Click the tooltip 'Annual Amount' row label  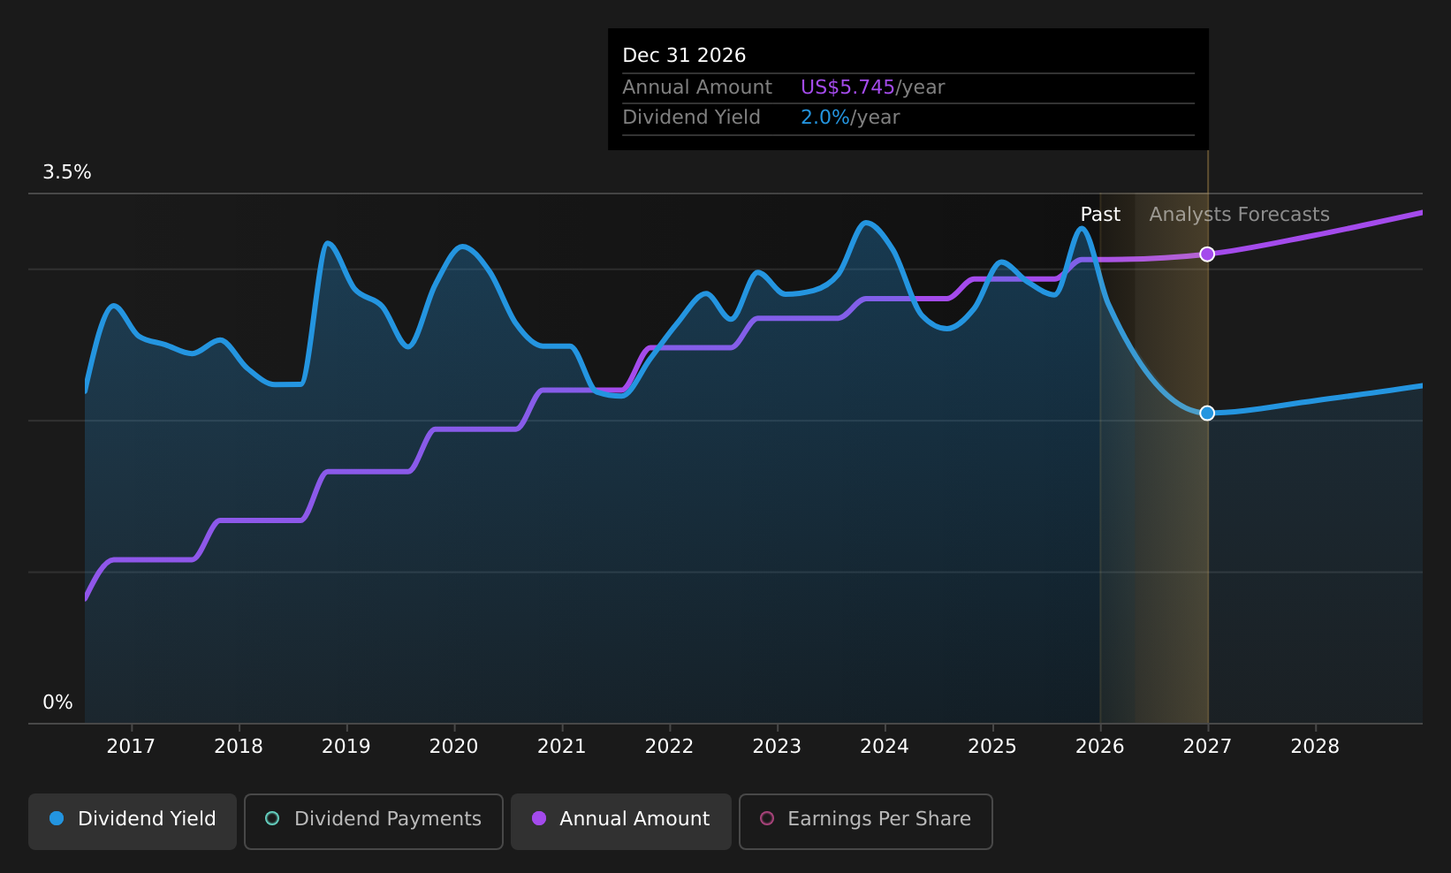(x=697, y=87)
